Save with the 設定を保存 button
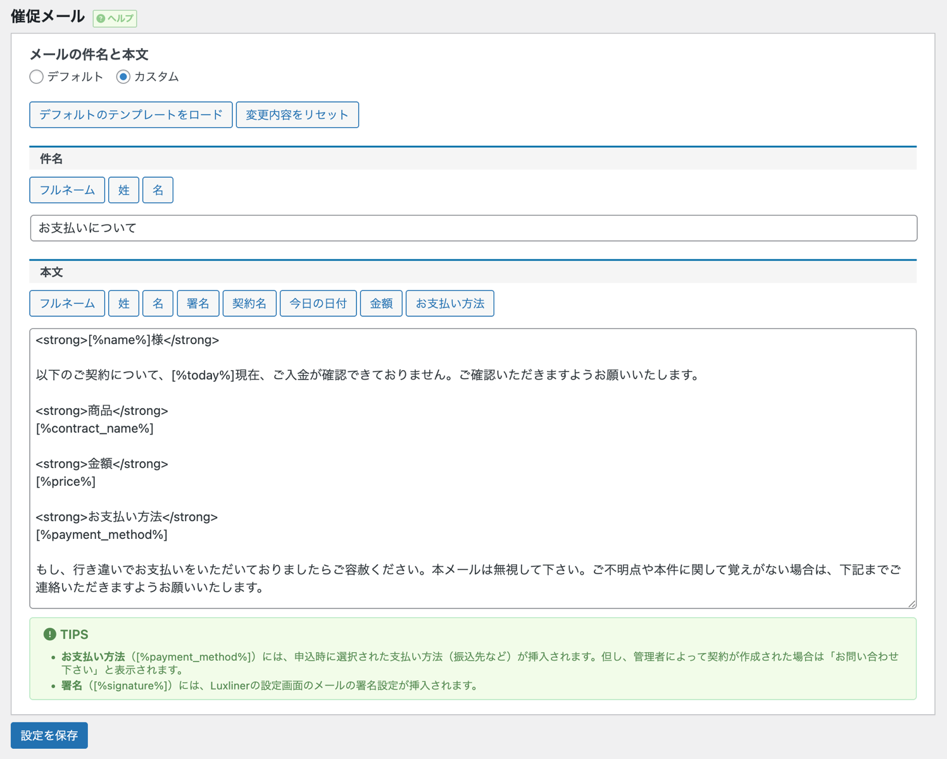Viewport: 947px width, 759px height. pyautogui.click(x=49, y=736)
